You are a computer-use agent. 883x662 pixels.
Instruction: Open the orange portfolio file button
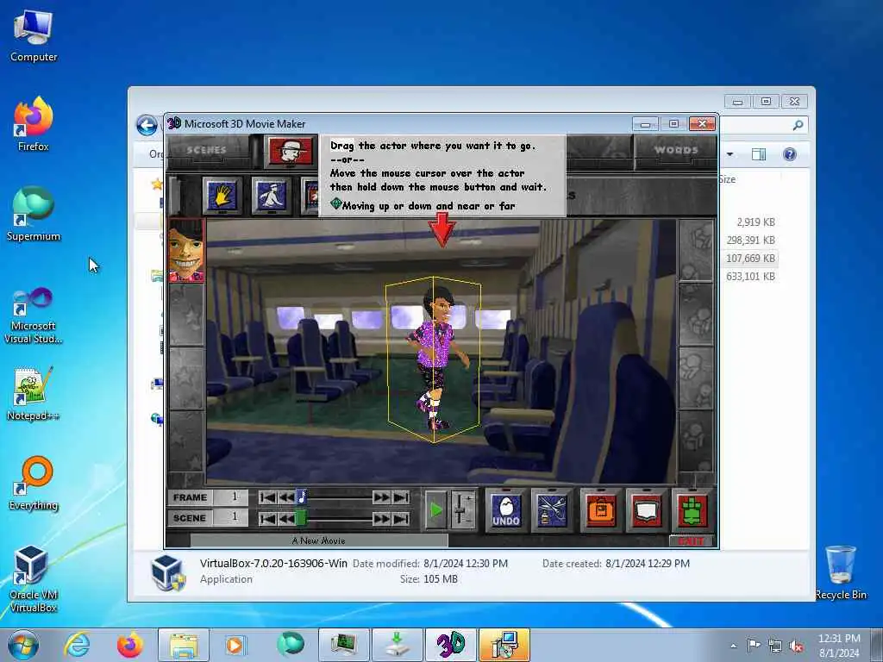(x=601, y=510)
